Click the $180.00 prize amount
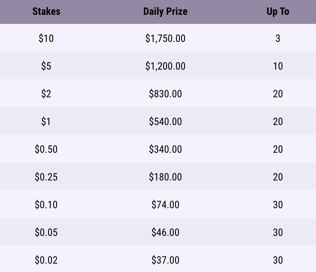The width and height of the screenshot is (316, 272). 165,177
